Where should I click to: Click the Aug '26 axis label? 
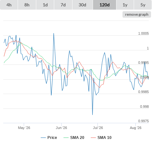[x=136, y=128]
